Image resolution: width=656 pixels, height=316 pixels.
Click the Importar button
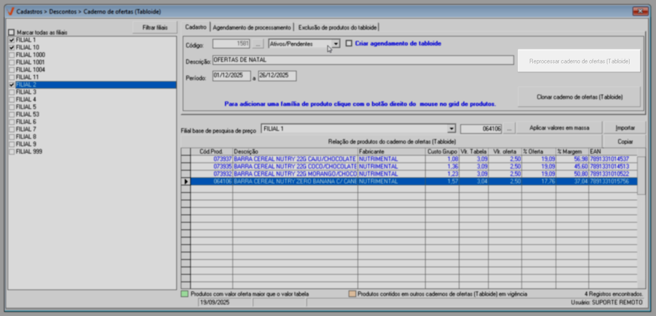pyautogui.click(x=625, y=128)
